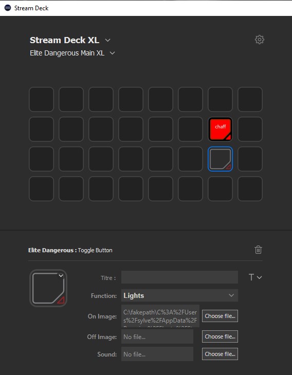Open the title text style T menu

click(255, 277)
